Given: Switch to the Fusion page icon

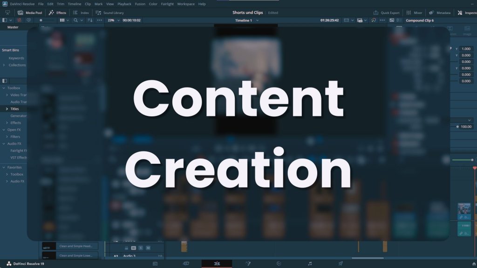Looking at the screenshot, I should click(x=248, y=263).
